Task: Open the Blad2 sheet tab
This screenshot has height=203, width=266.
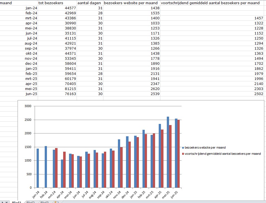Action: [x=31, y=202]
